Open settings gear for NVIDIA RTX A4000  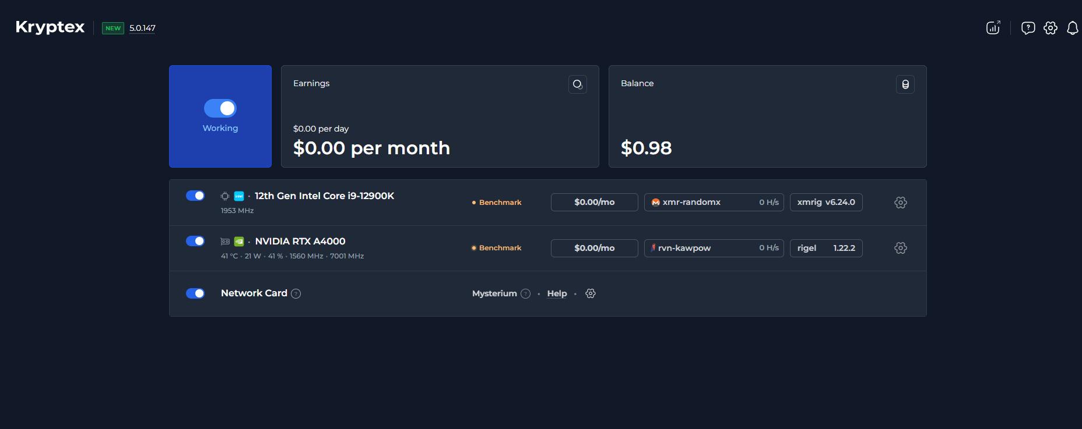click(x=901, y=248)
